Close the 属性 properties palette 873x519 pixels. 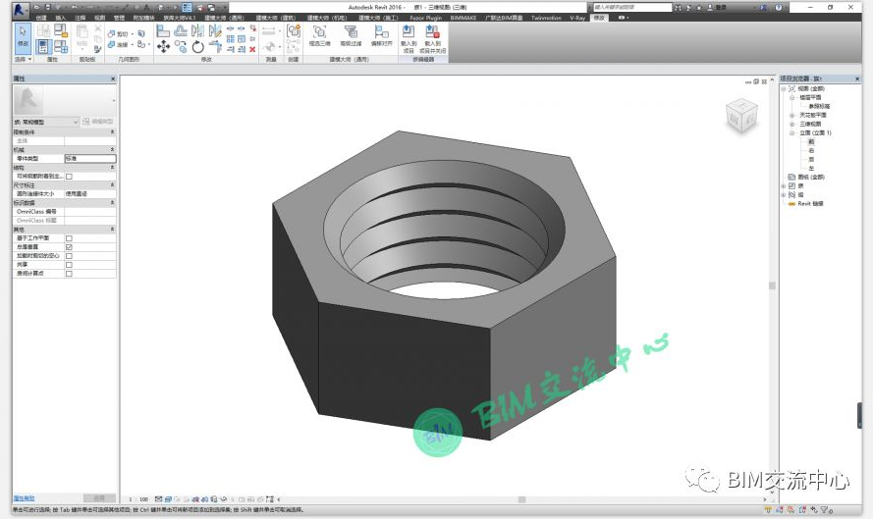[113, 79]
